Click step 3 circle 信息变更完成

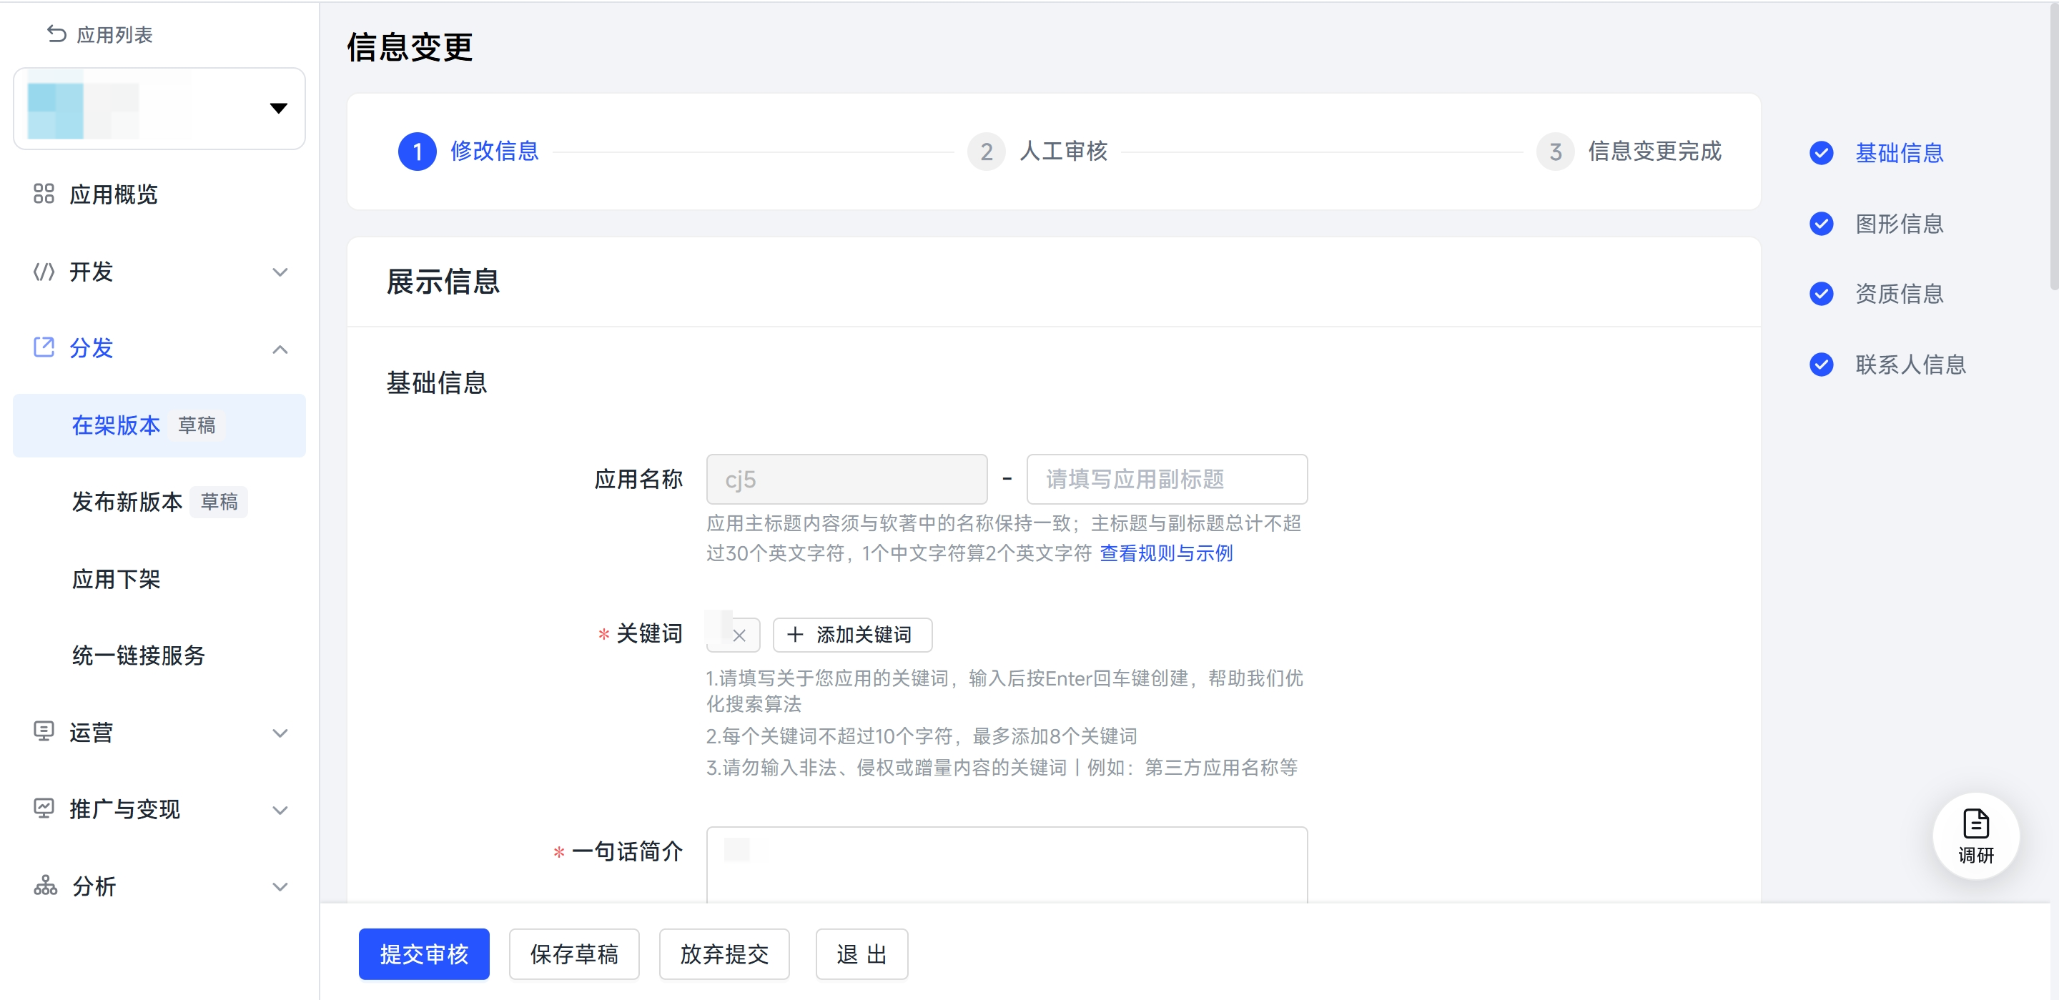[x=1556, y=152]
